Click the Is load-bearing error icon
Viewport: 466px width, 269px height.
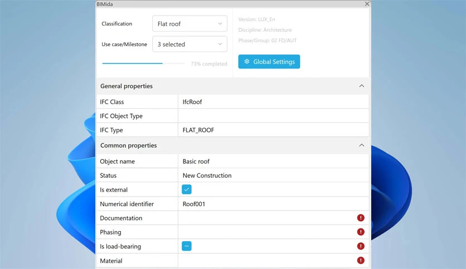(361, 246)
